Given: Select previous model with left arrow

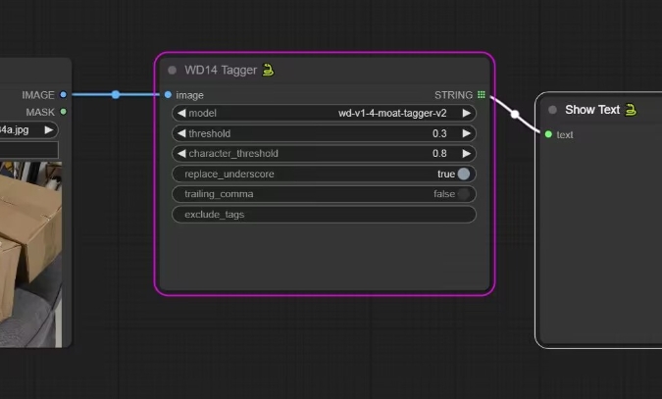Looking at the screenshot, I should click(x=180, y=113).
